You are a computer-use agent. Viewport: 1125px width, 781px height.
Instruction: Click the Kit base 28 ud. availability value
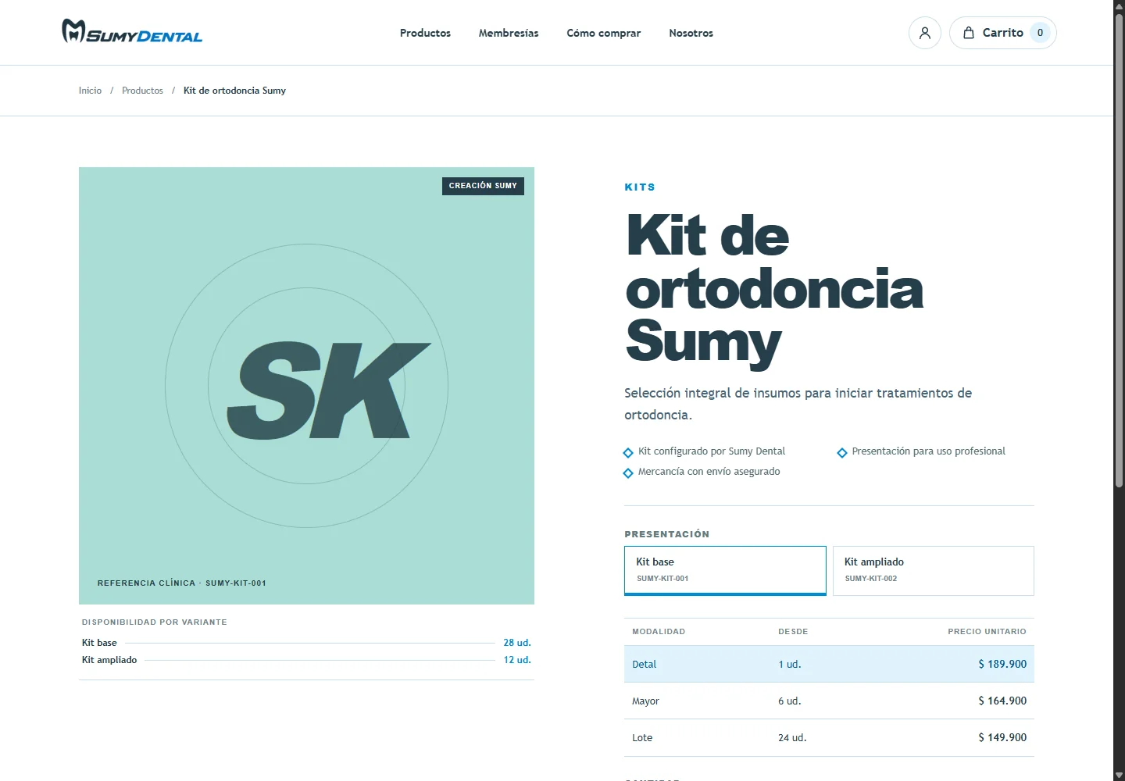point(517,643)
